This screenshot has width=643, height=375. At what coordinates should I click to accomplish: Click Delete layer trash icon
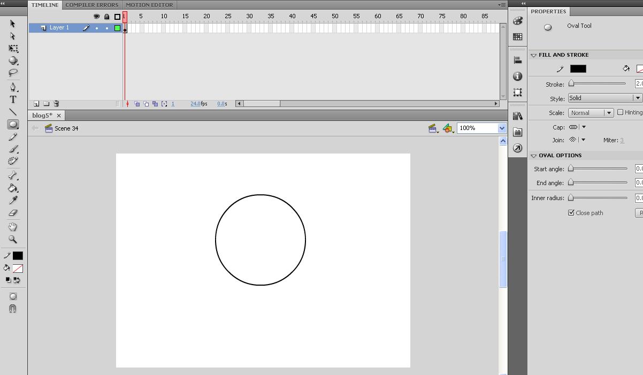point(56,104)
